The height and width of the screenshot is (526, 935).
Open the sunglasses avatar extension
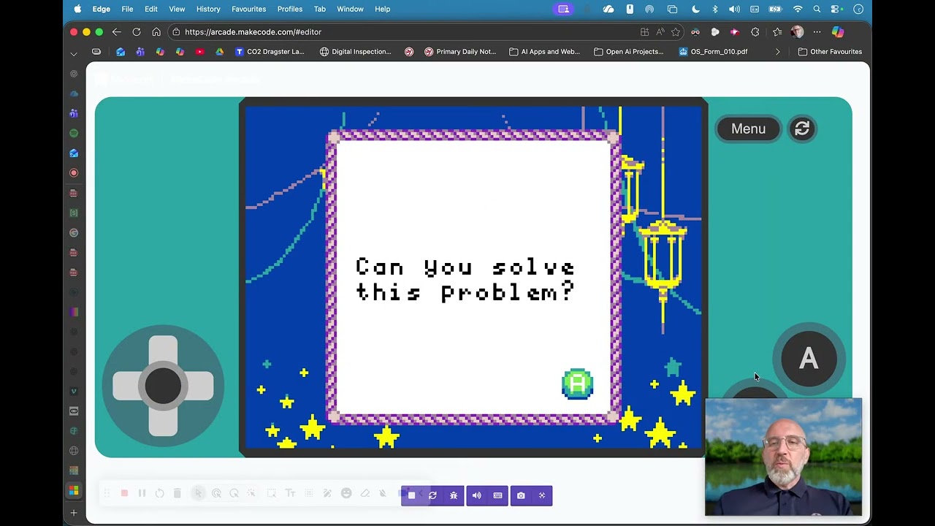695,32
